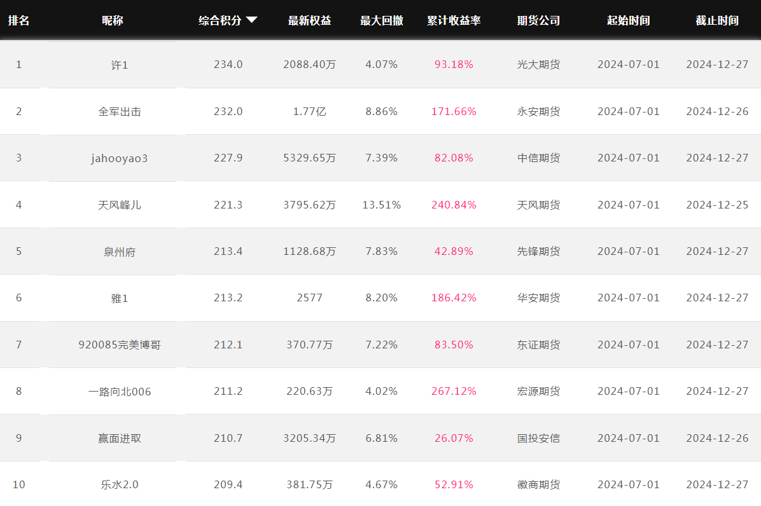Image resolution: width=761 pixels, height=506 pixels.
Task: Click equity value 3795.62万
Action: point(310,205)
